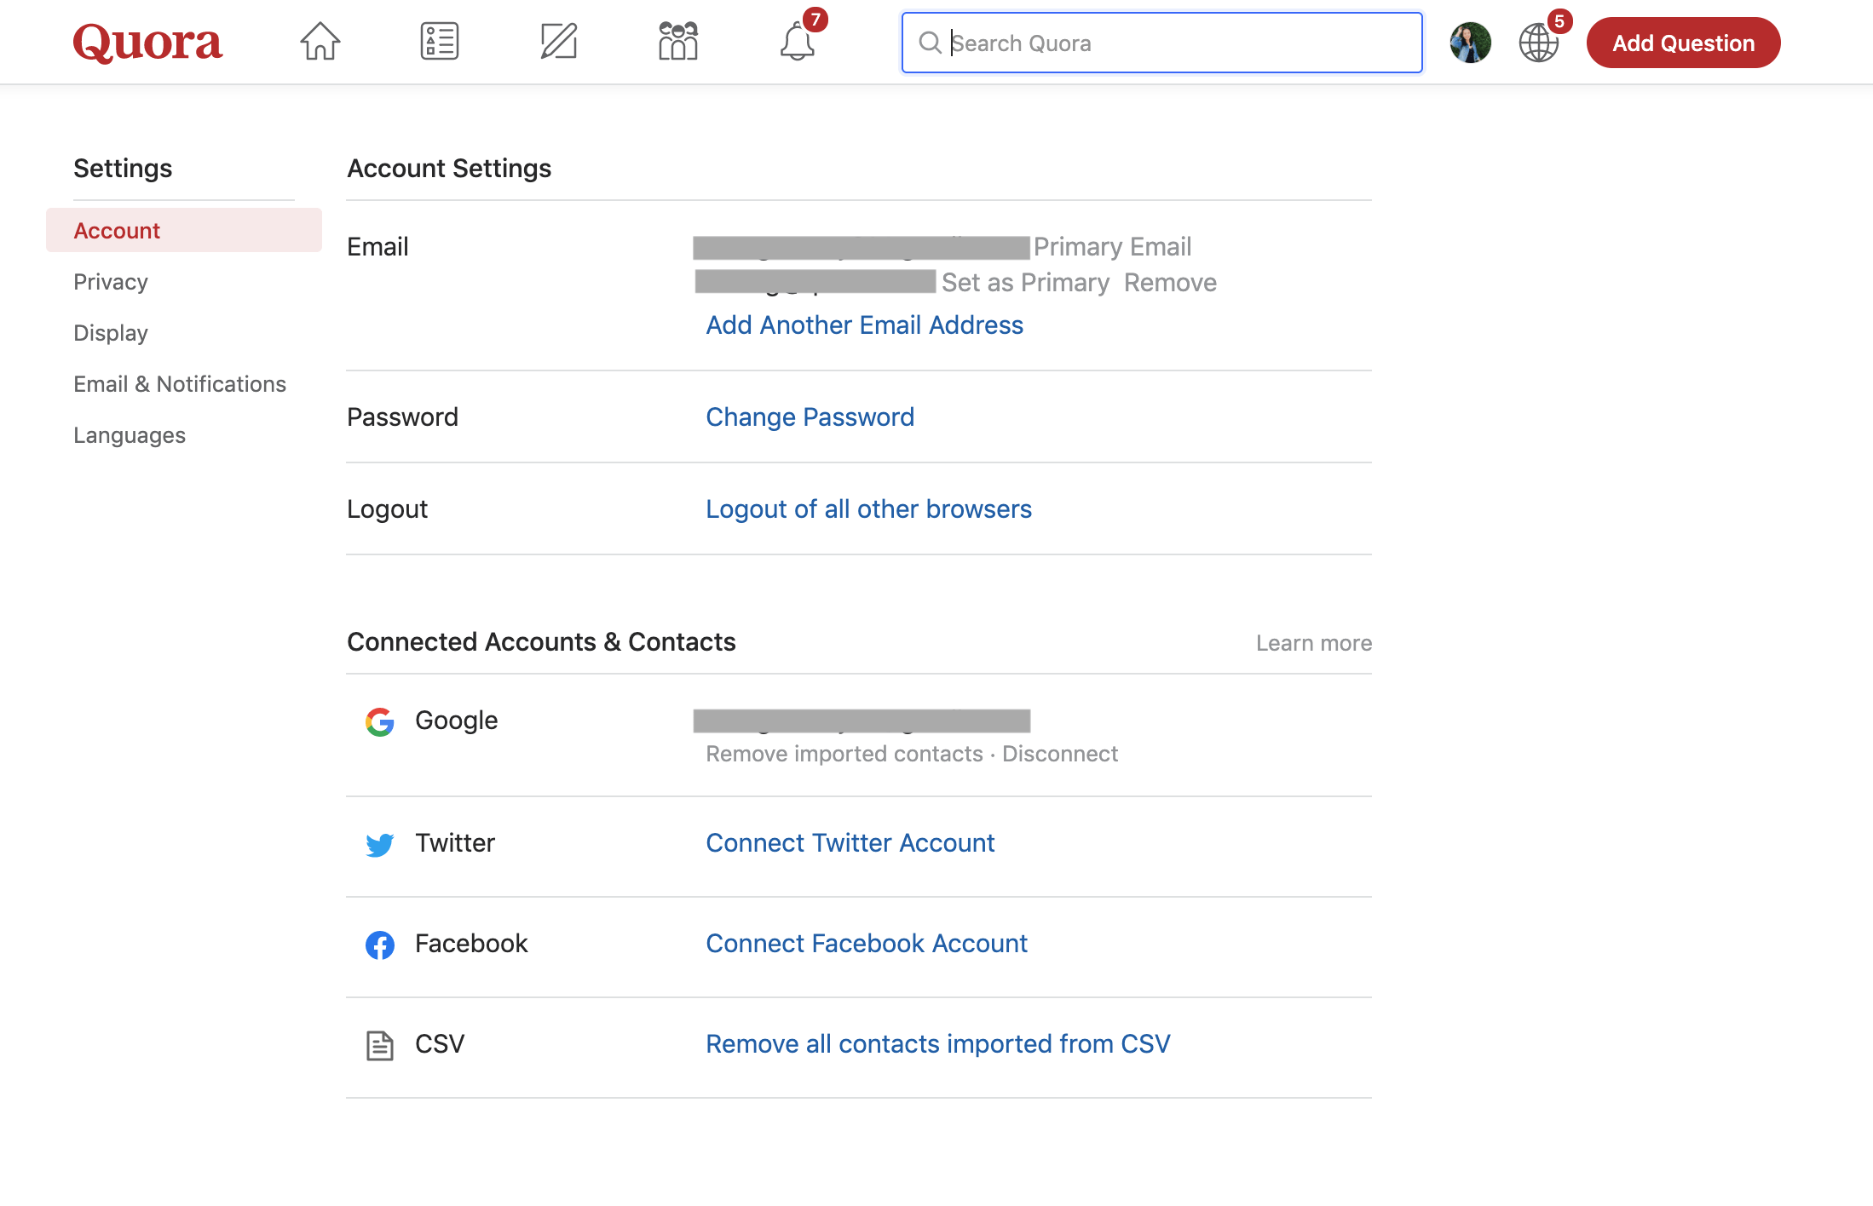Viewport: 1873px width, 1206px height.
Task: Click the Google logo in Connected Accounts
Action: 379,721
